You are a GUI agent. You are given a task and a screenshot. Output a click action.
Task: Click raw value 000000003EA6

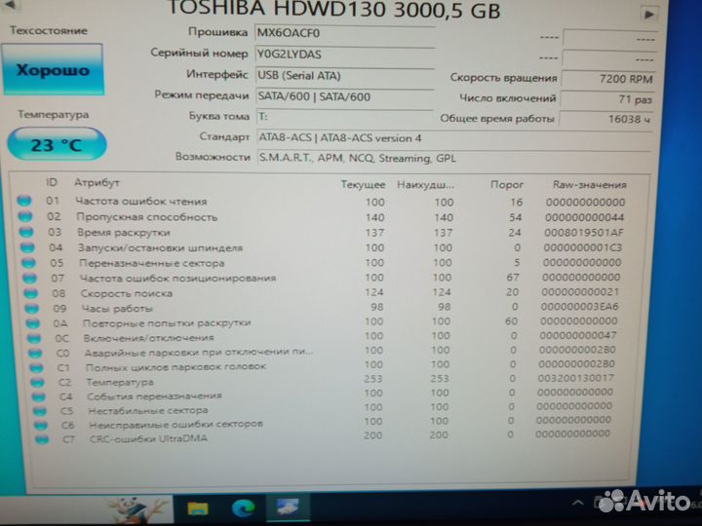coord(580,307)
